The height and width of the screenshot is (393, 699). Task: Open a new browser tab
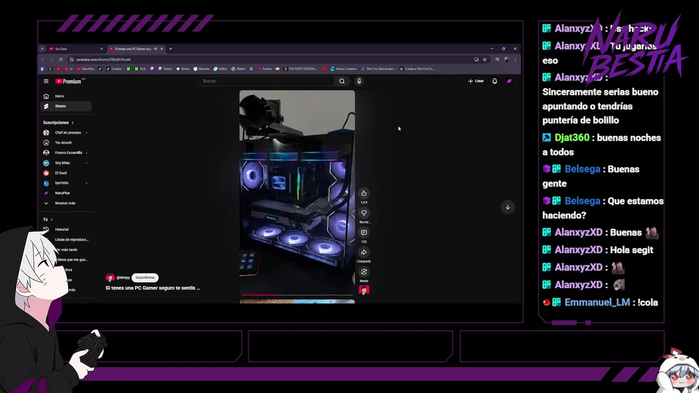pyautogui.click(x=170, y=49)
